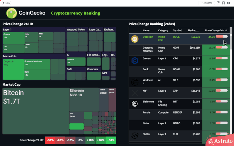Select the Ethereum $388.1B market cap tile
The image size is (234, 146).
[84, 99]
